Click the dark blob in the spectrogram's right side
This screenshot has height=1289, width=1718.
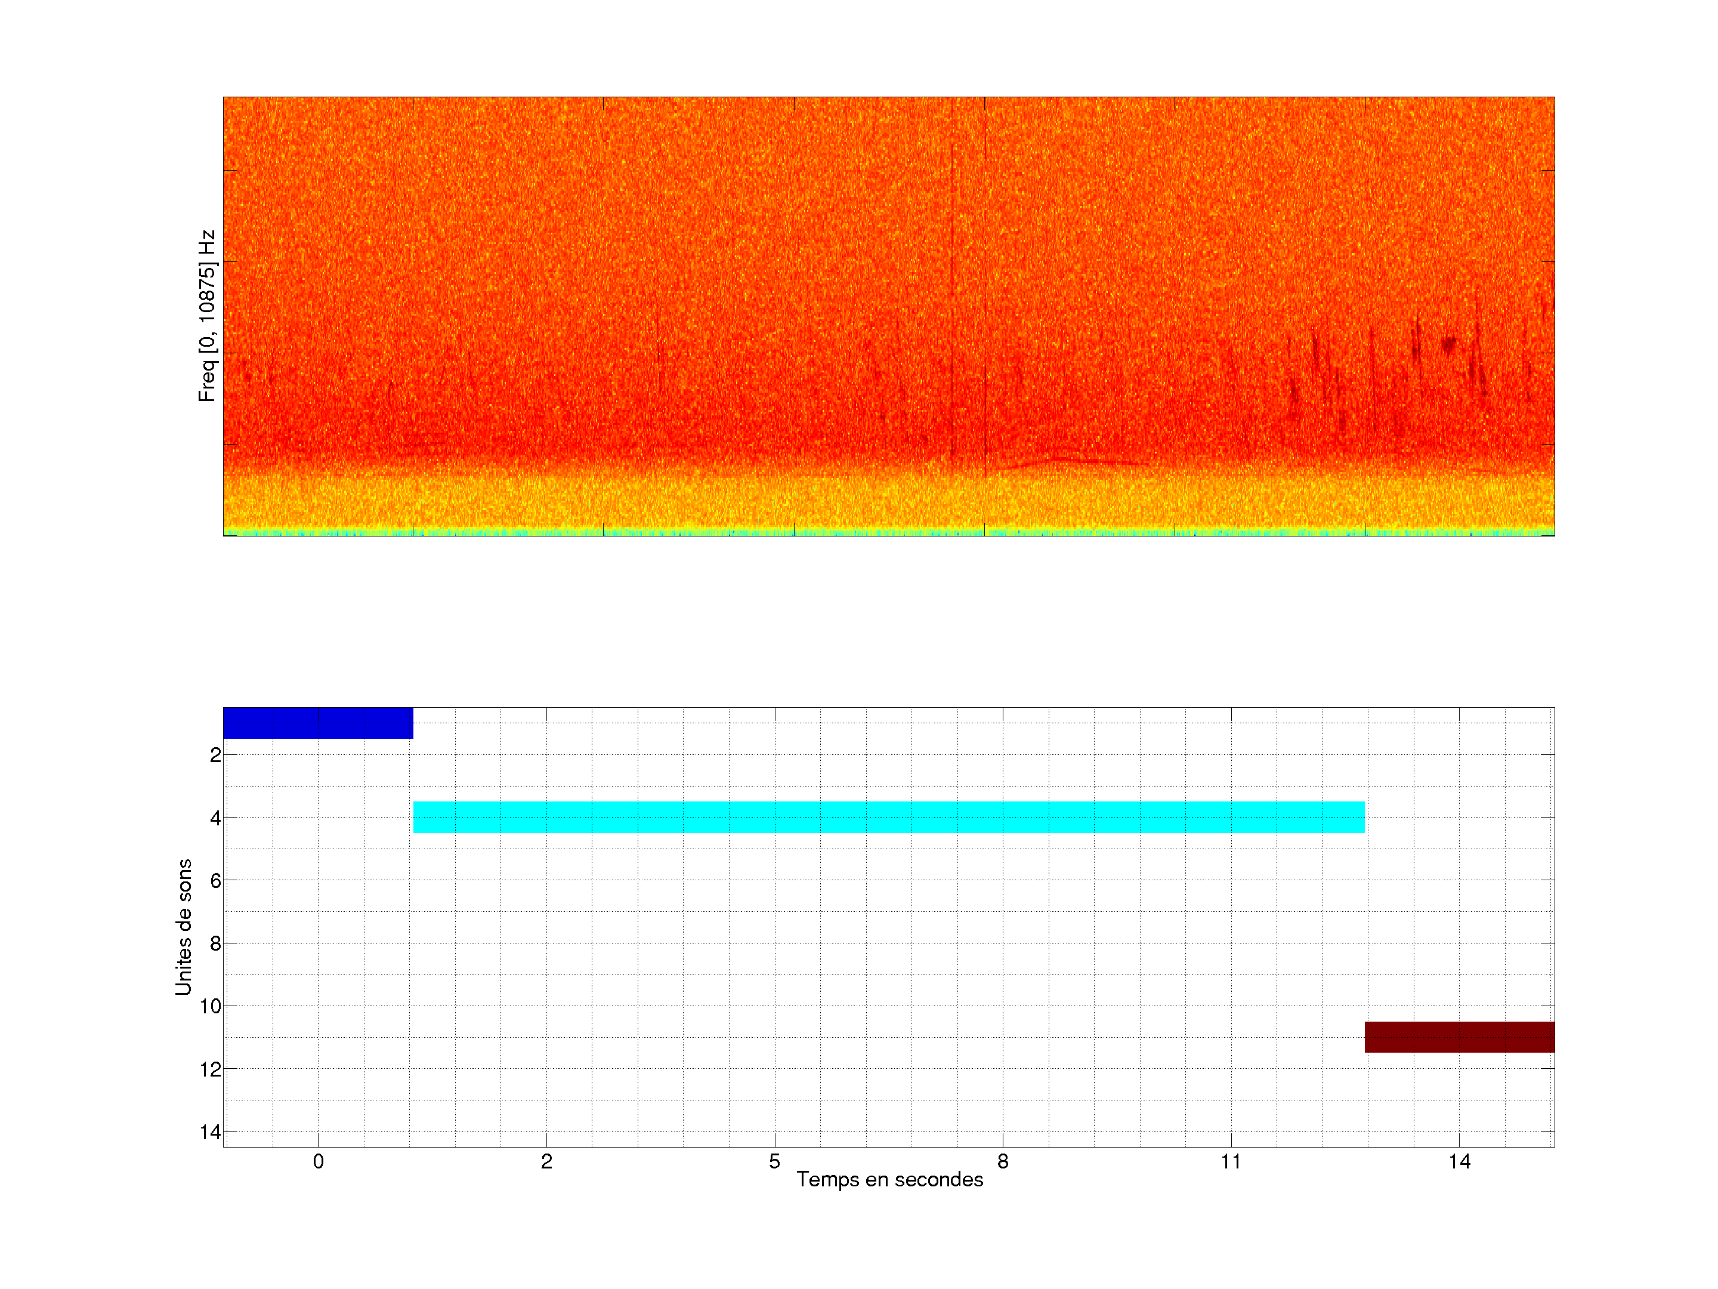(1448, 343)
